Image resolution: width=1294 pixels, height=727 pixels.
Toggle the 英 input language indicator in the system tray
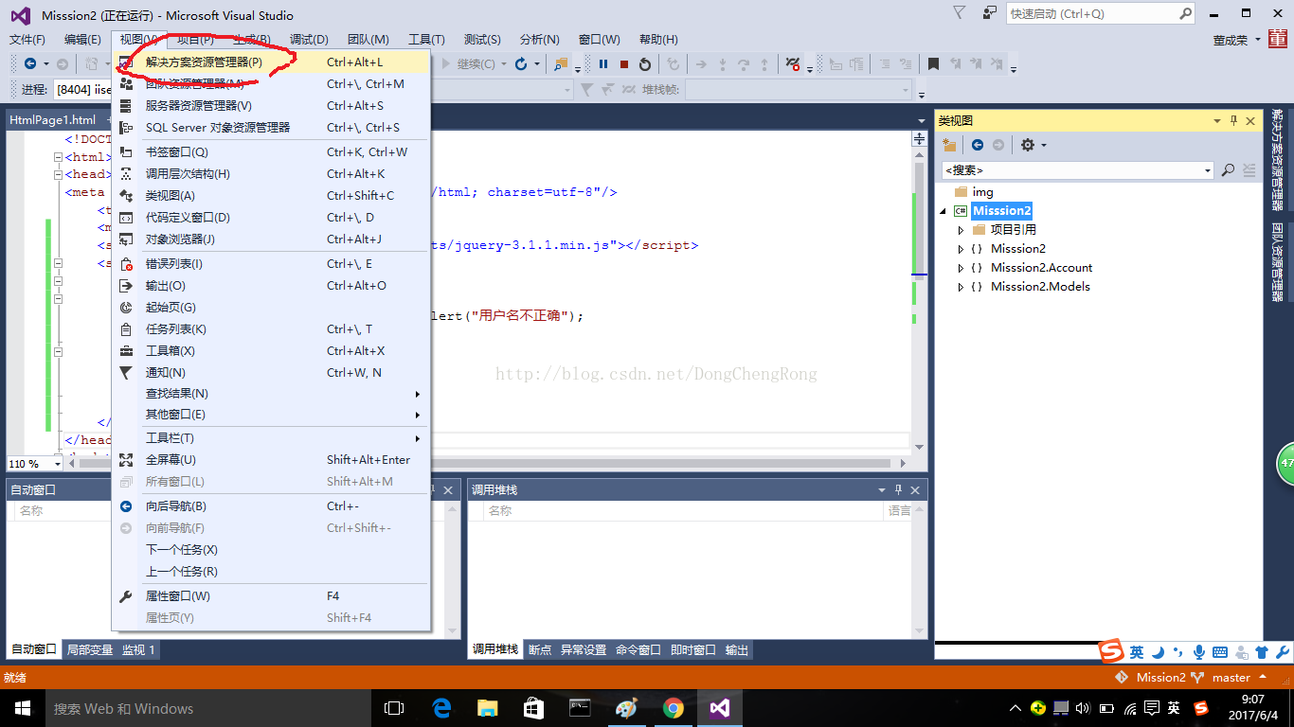[1174, 708]
